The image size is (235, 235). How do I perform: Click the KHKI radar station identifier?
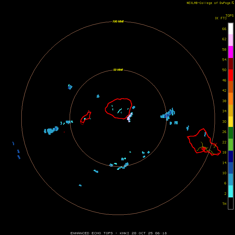click(x=124, y=233)
